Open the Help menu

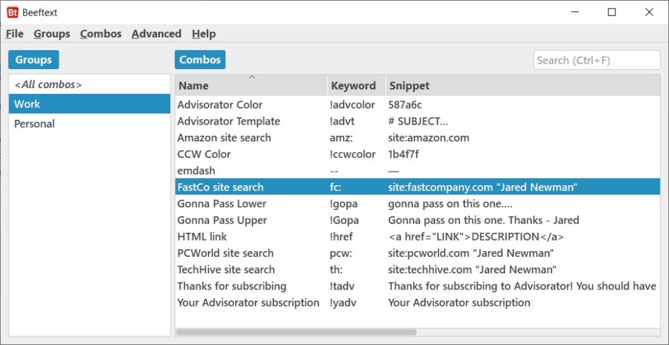204,34
